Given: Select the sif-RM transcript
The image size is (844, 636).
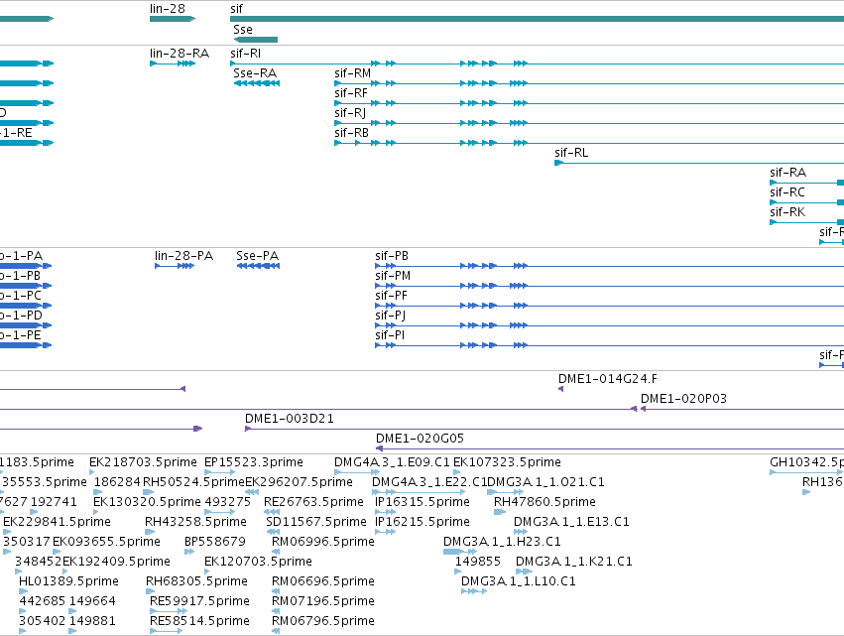Looking at the screenshot, I should point(352,73).
